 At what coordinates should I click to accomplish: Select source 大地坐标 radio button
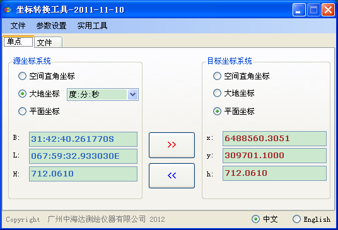pos(22,94)
